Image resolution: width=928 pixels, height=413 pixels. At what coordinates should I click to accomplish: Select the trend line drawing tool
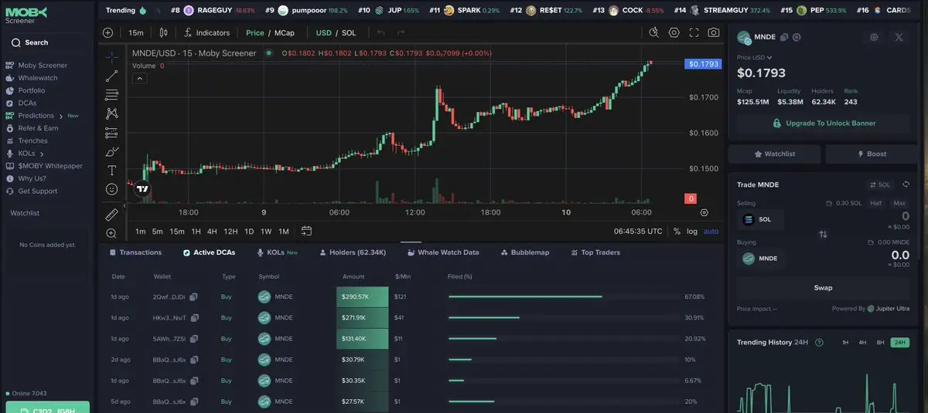tap(111, 76)
